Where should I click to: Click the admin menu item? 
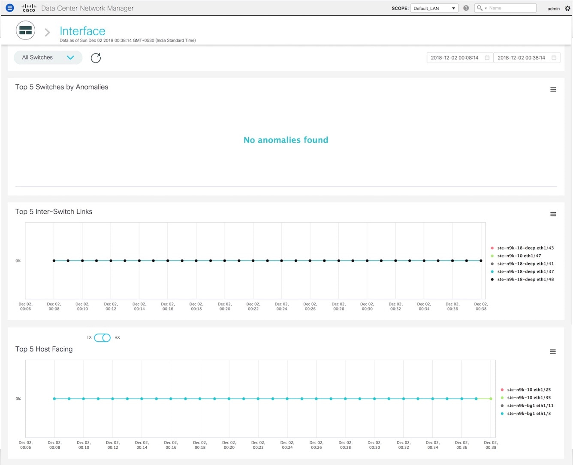553,8
